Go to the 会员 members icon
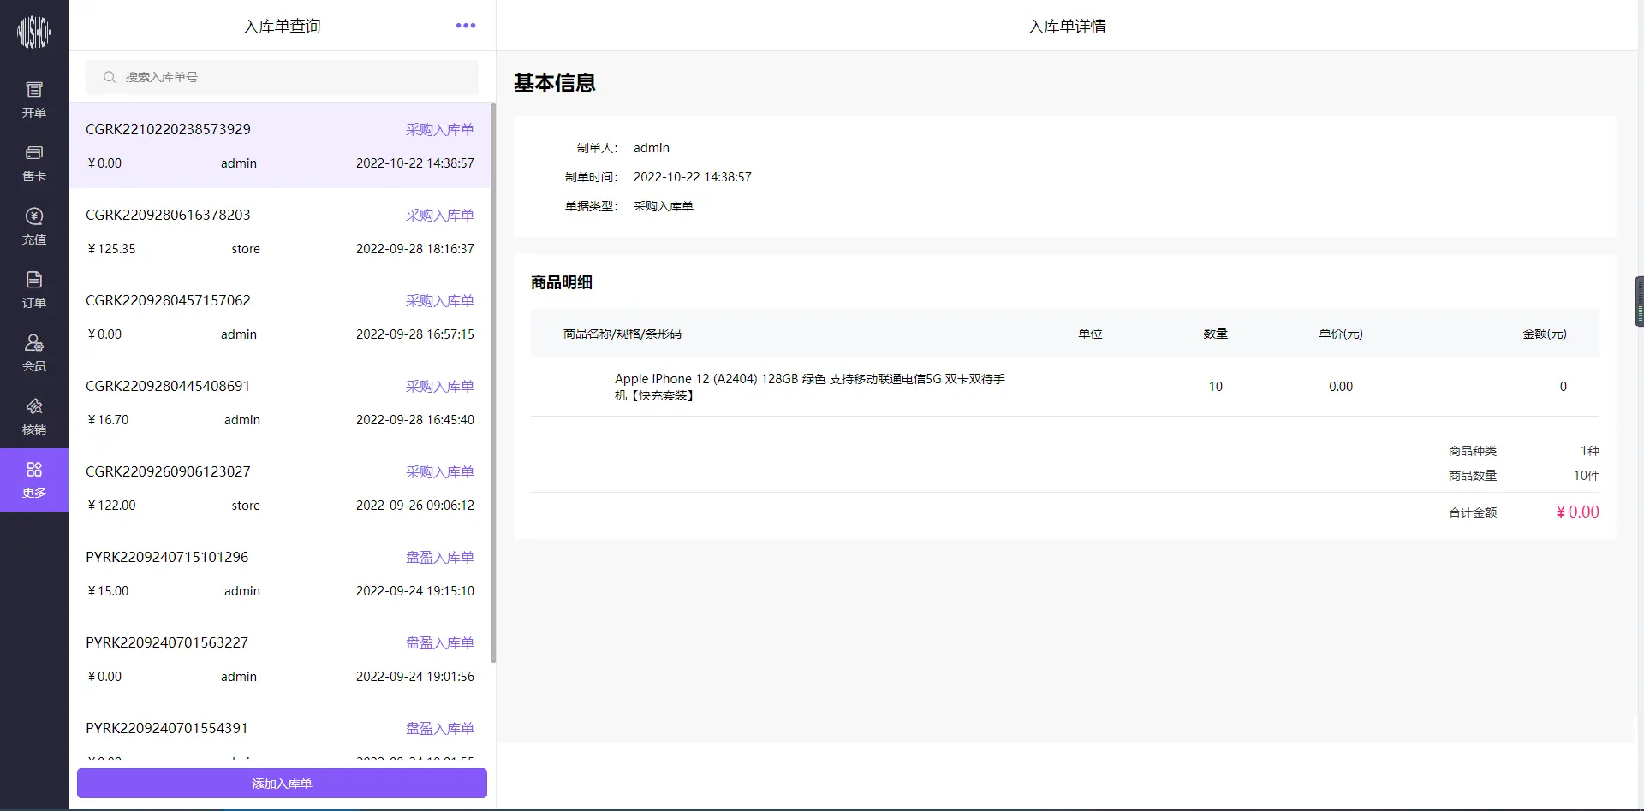 [34, 343]
